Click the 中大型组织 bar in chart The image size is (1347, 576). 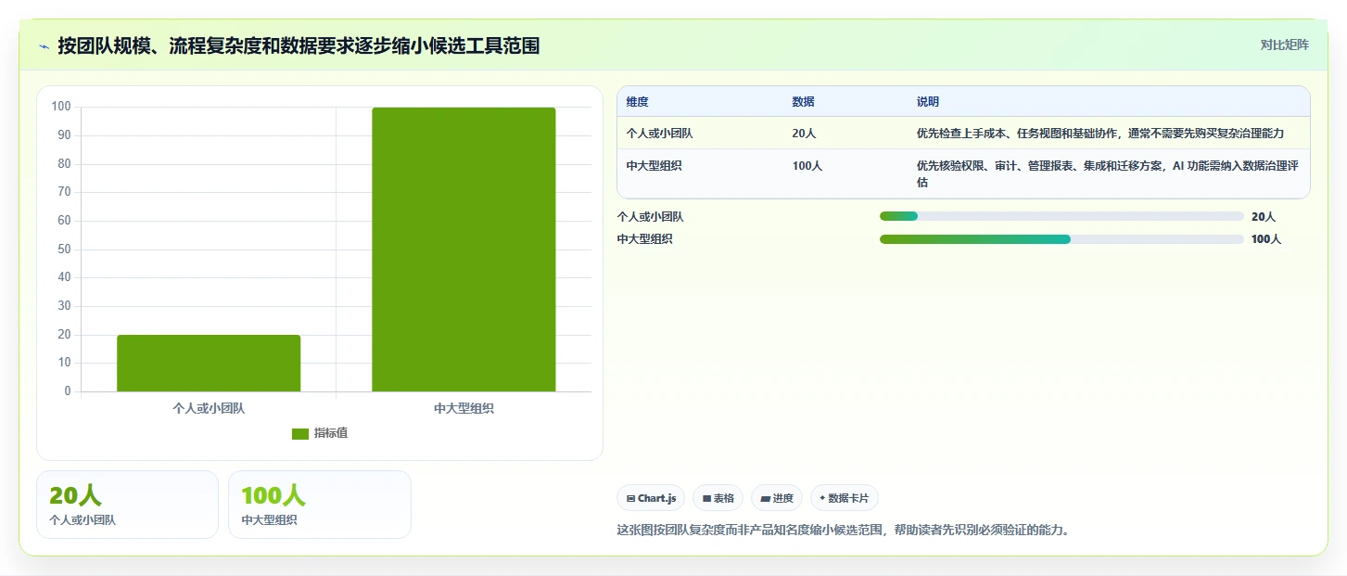464,250
